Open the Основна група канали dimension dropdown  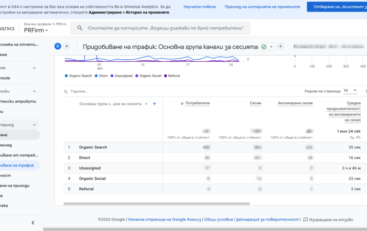(146, 104)
